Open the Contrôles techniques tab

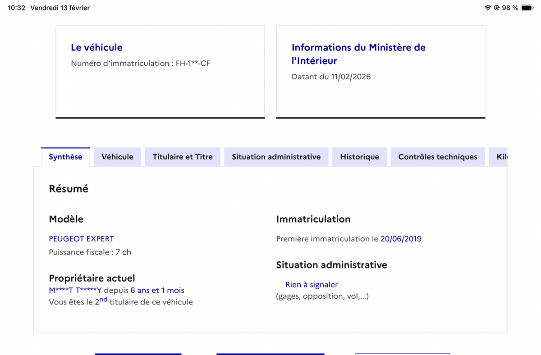(438, 157)
